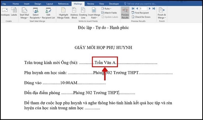
Task: Click text Phòng 302 Trường THPT after Đến địa điểm phòng
Action: tap(96, 93)
